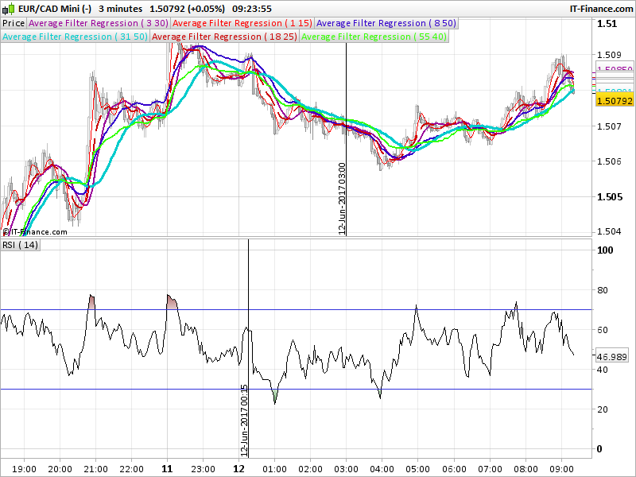
Task: Click the 01:00 time axis label
Action: 274,469
